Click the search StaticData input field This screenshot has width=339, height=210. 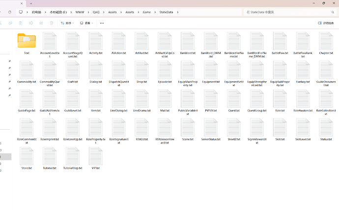click(x=290, y=12)
